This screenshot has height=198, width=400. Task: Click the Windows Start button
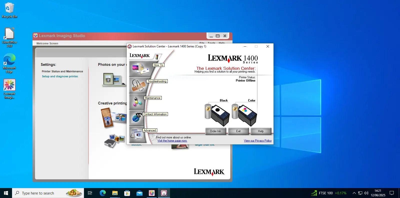[x=6, y=193]
